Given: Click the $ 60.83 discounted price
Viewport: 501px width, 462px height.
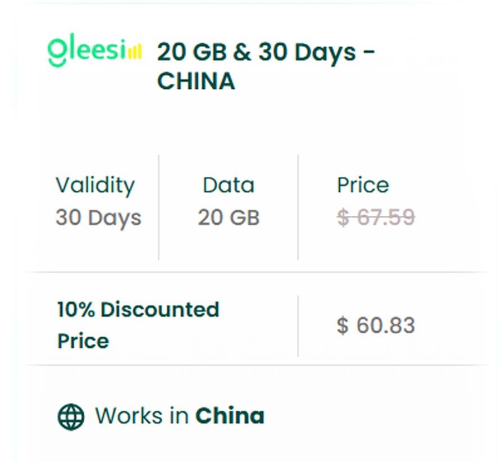Looking at the screenshot, I should click(x=375, y=325).
